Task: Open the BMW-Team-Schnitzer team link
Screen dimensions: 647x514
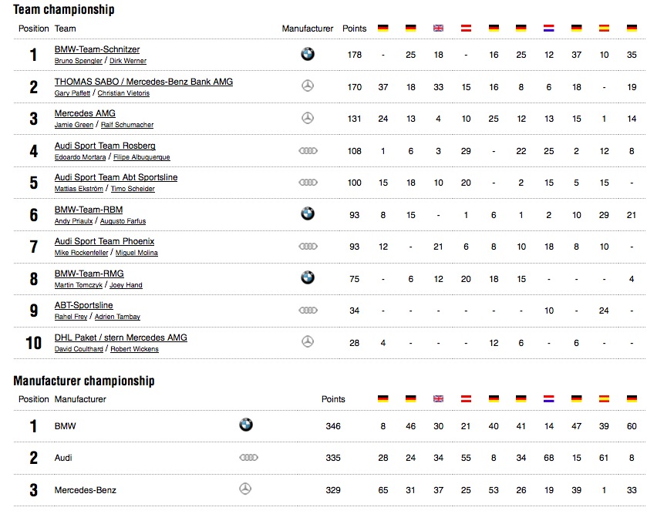Action: [x=97, y=49]
